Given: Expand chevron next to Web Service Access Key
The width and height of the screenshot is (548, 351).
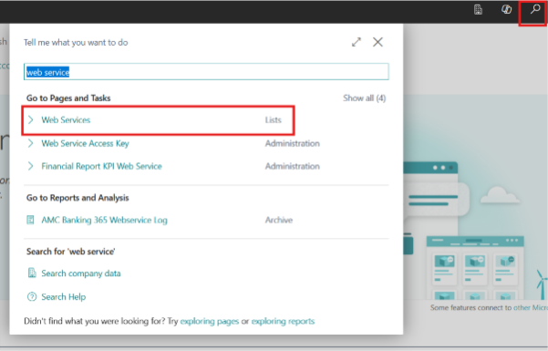Looking at the screenshot, I should (x=31, y=143).
